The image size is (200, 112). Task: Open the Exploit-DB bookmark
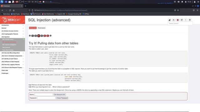[60, 14]
